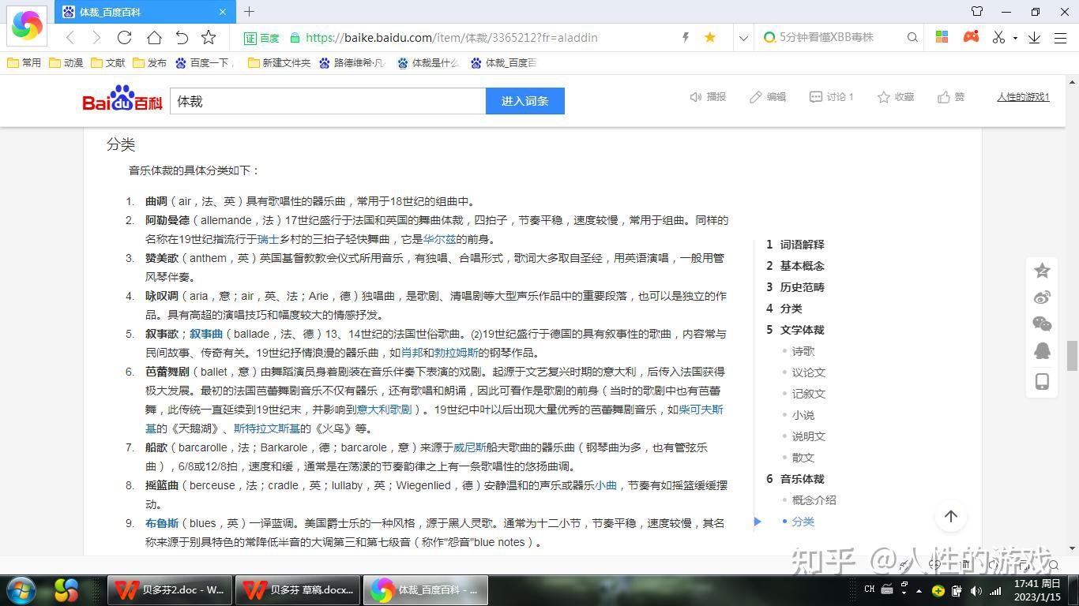Select the 体裁_百度百科 browser tab

pyautogui.click(x=144, y=12)
